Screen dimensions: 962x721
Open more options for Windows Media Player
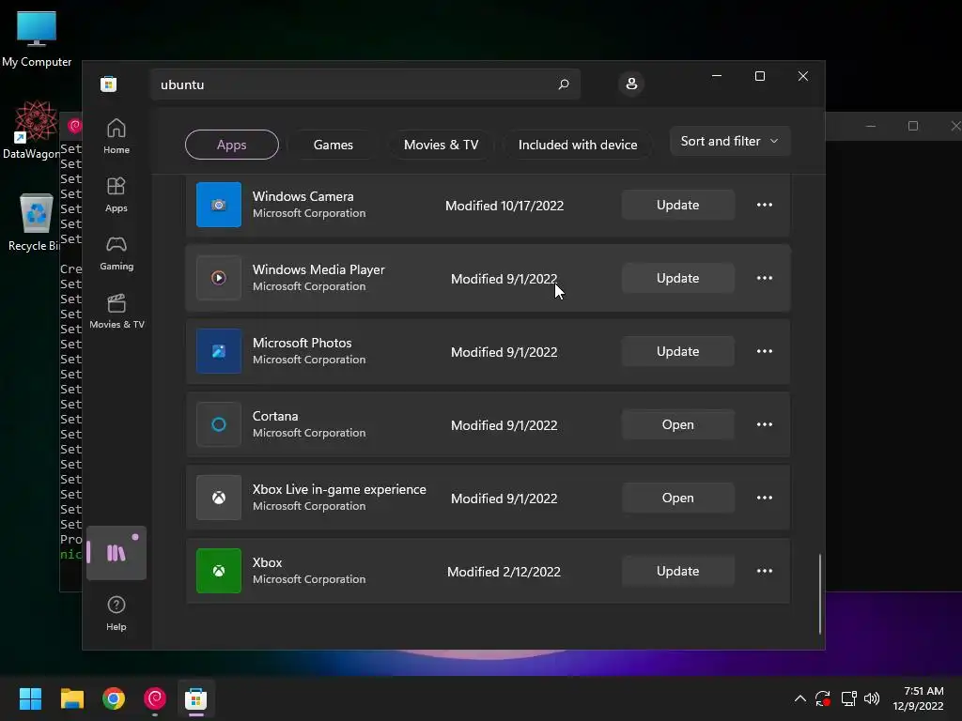[x=765, y=278]
